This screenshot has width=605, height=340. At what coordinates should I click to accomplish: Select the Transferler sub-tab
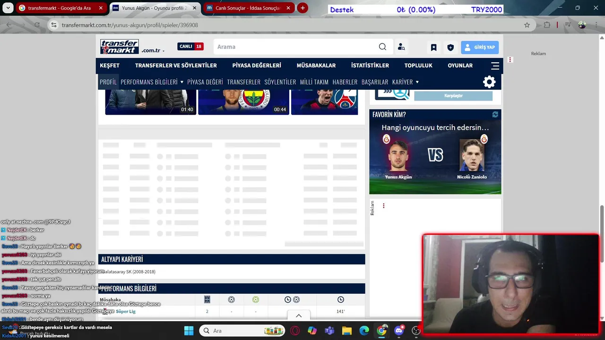coord(244,82)
